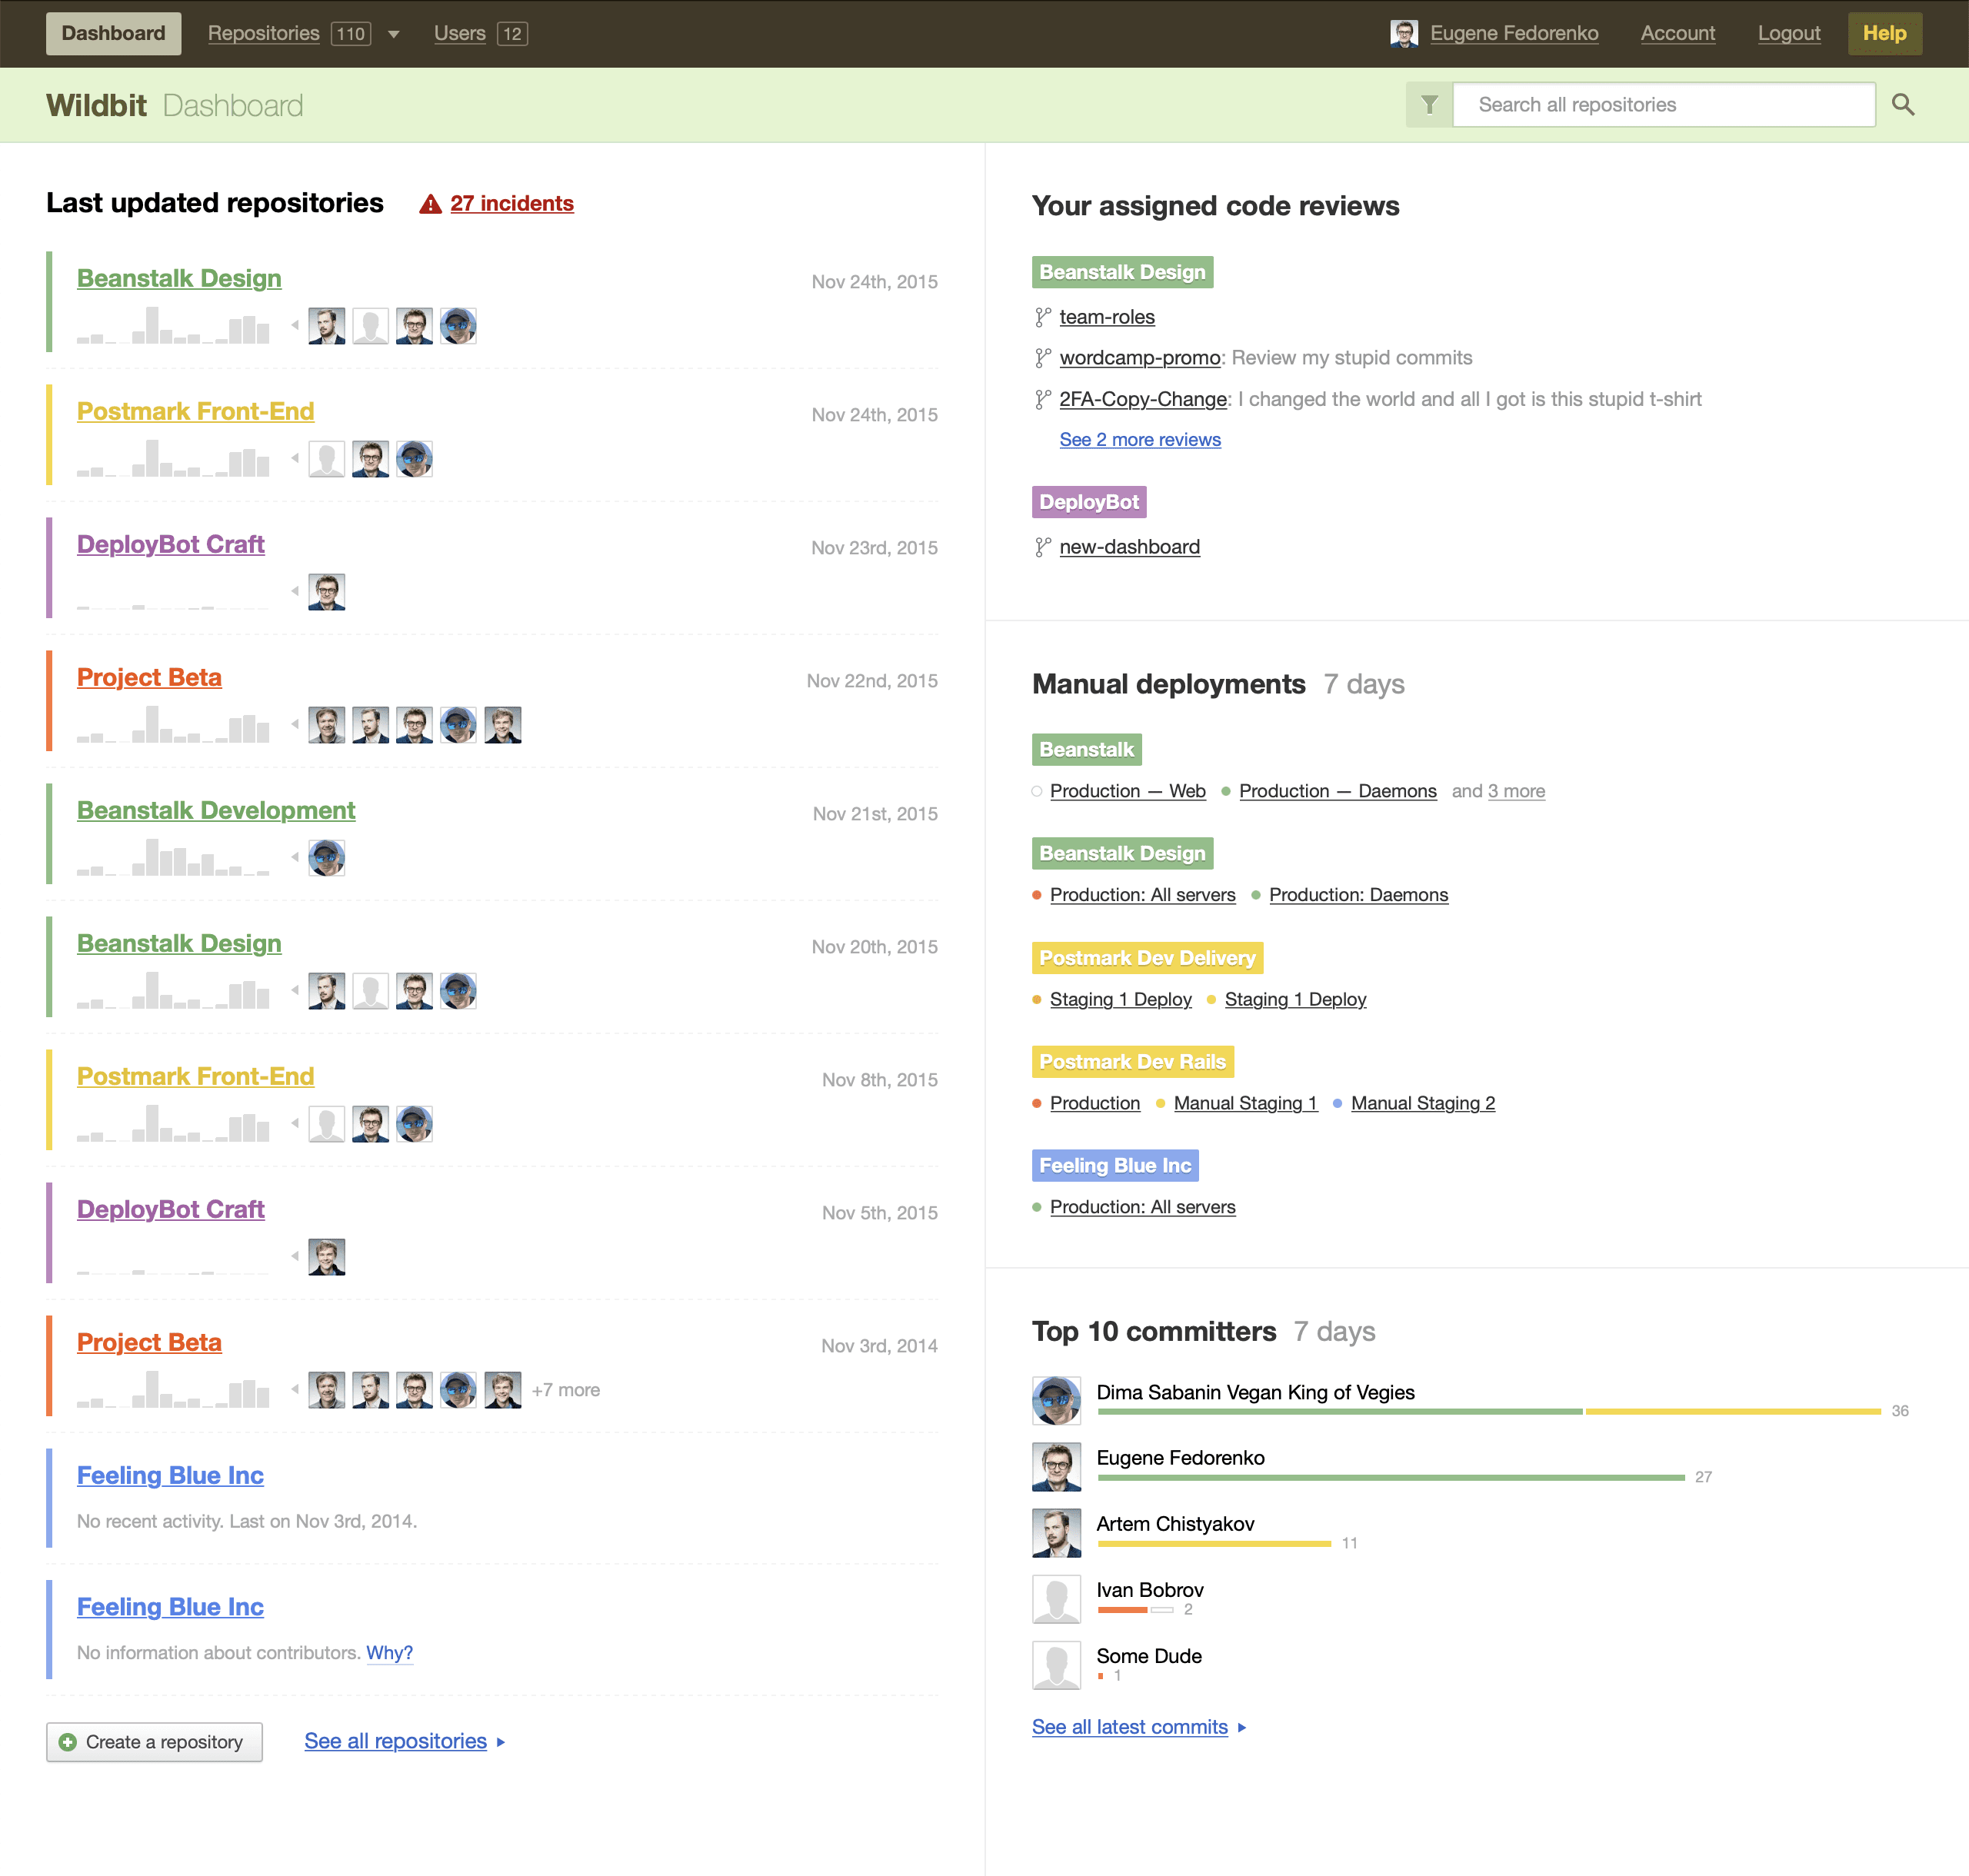Click the Feeling Blue Inc deployments label
The image size is (1969, 1876).
pos(1114,1166)
